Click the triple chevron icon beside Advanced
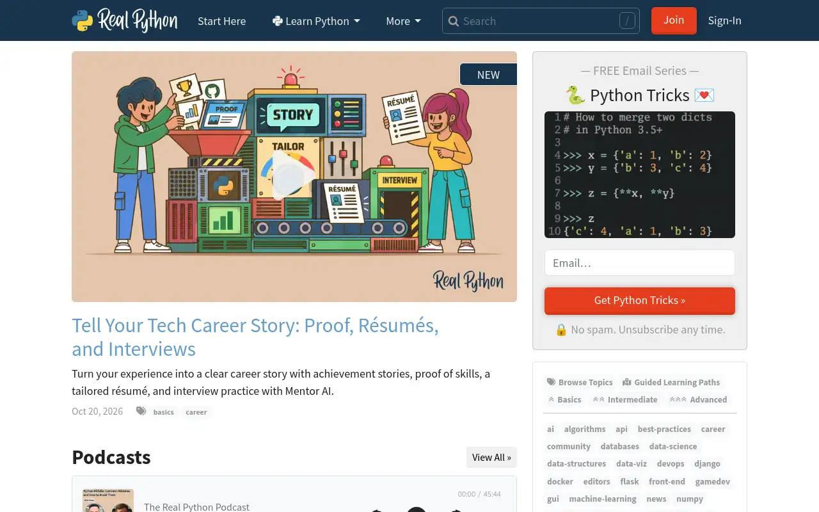Image resolution: width=819 pixels, height=512 pixels. coord(678,399)
